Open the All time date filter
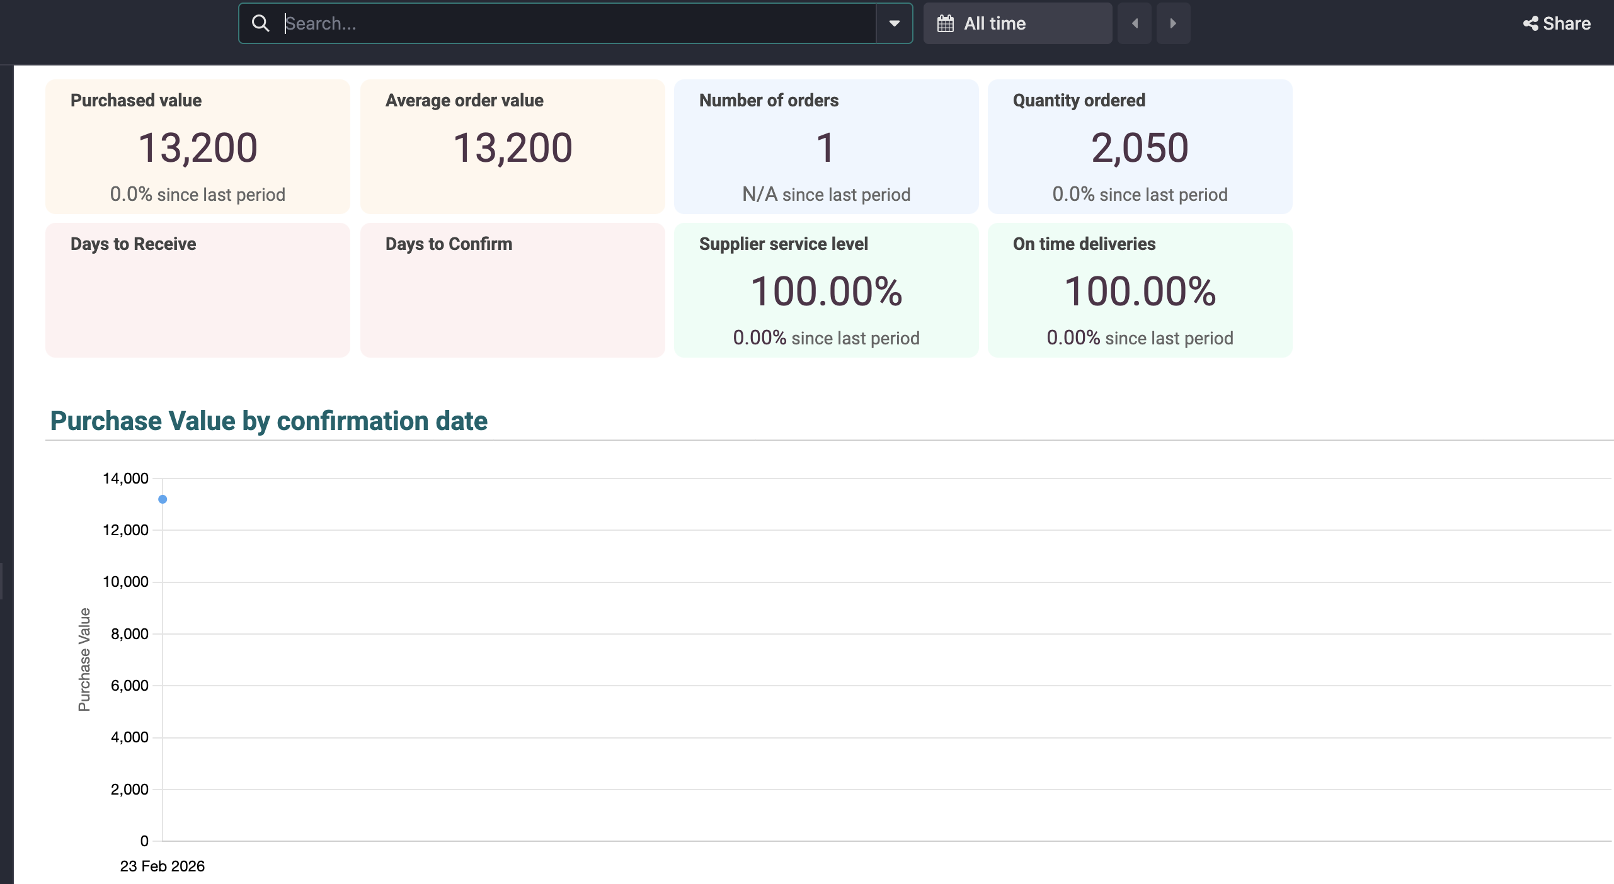The image size is (1614, 884). tap(1017, 23)
